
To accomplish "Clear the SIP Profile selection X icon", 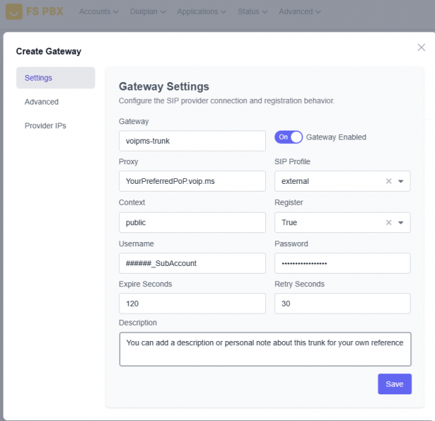I will click(x=389, y=181).
